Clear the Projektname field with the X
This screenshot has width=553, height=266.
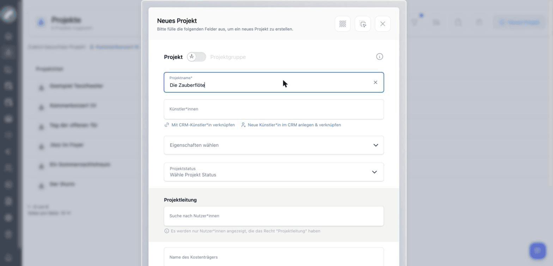click(x=375, y=82)
